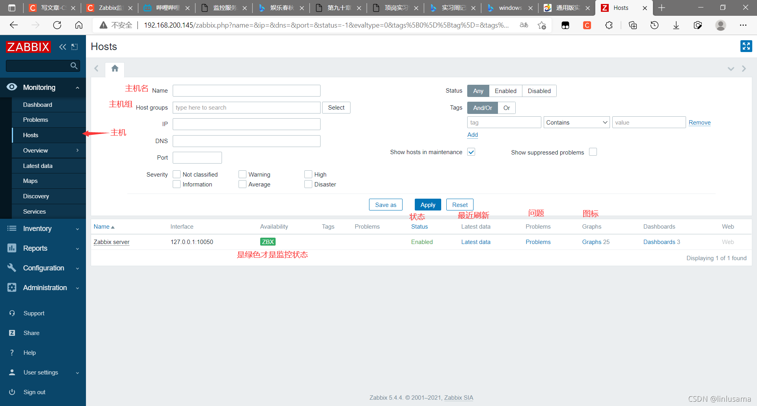Expand the Overview submenu
The width and height of the screenshot is (757, 406).
pyautogui.click(x=49, y=151)
